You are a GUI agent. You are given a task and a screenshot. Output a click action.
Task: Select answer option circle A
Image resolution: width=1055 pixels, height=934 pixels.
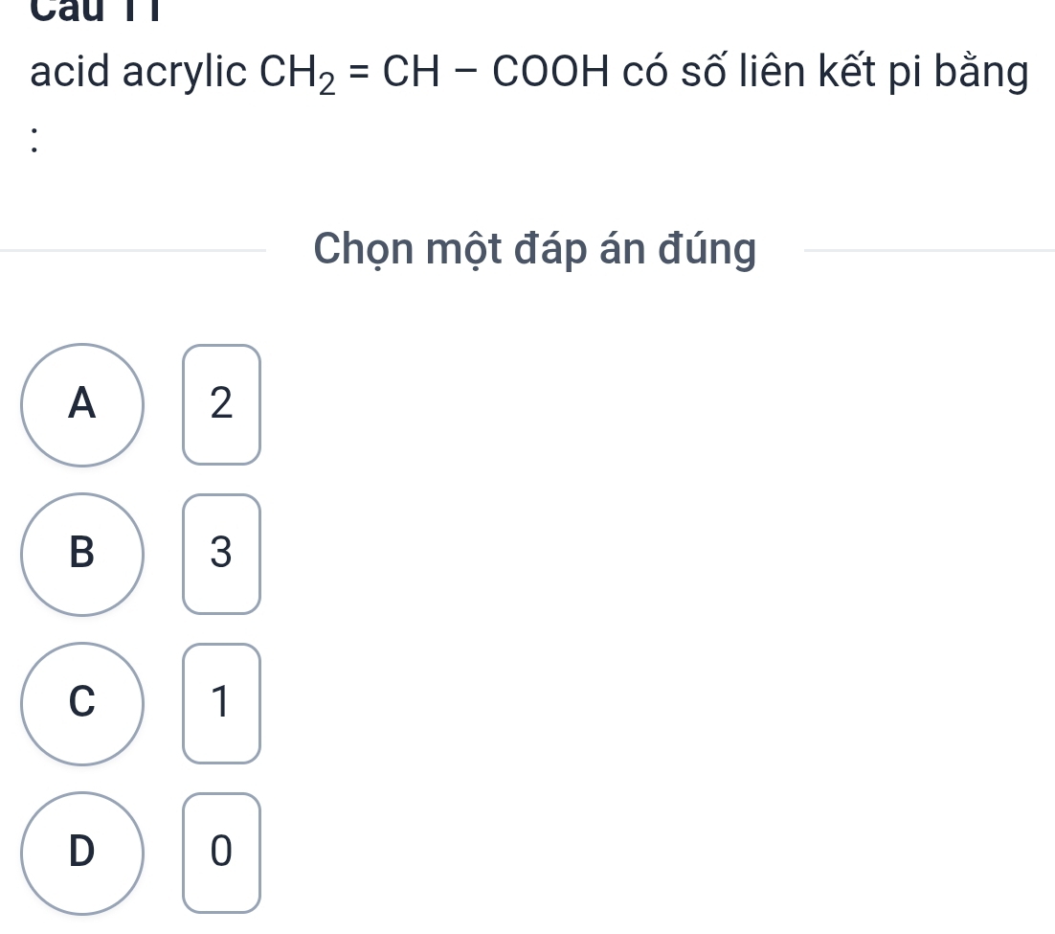click(83, 405)
